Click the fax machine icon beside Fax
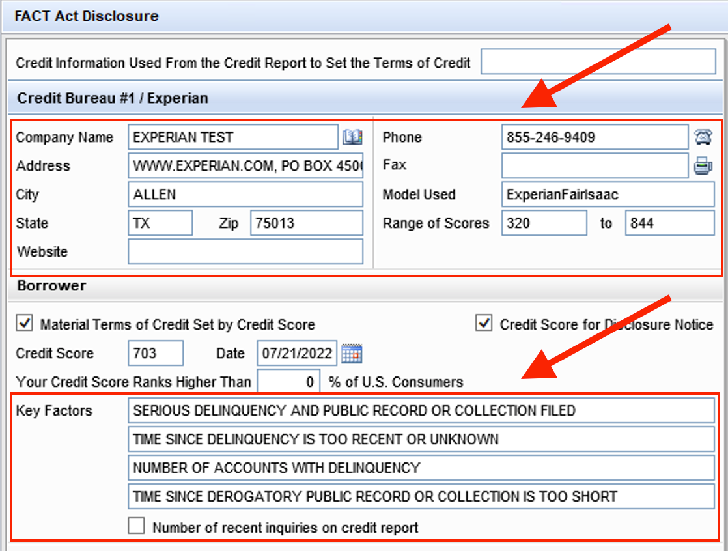The height and width of the screenshot is (551, 728). point(703,165)
